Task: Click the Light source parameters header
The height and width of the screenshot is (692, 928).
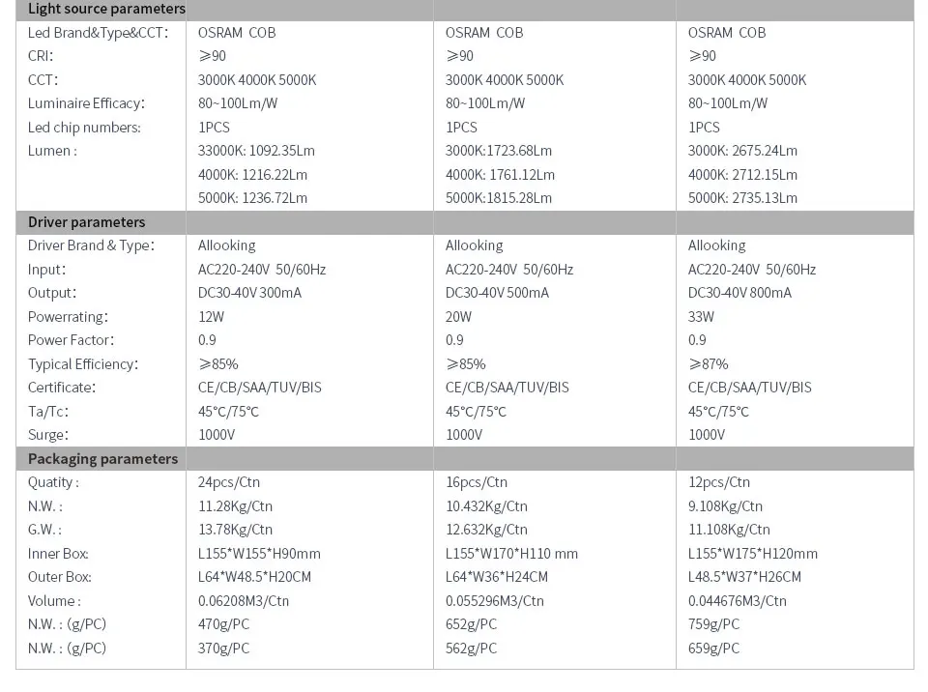Action: 106,9
